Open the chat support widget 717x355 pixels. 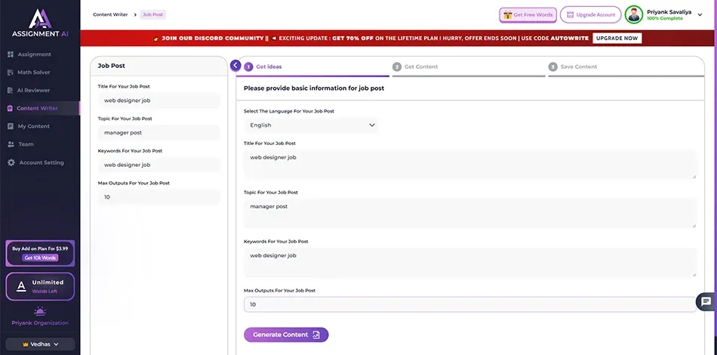706,301
